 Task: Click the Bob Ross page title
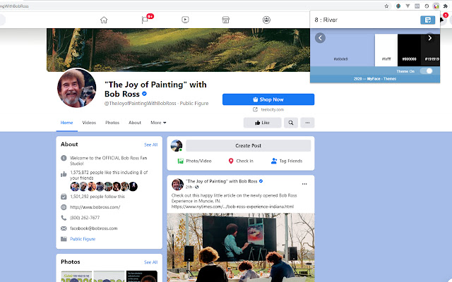[155, 90]
